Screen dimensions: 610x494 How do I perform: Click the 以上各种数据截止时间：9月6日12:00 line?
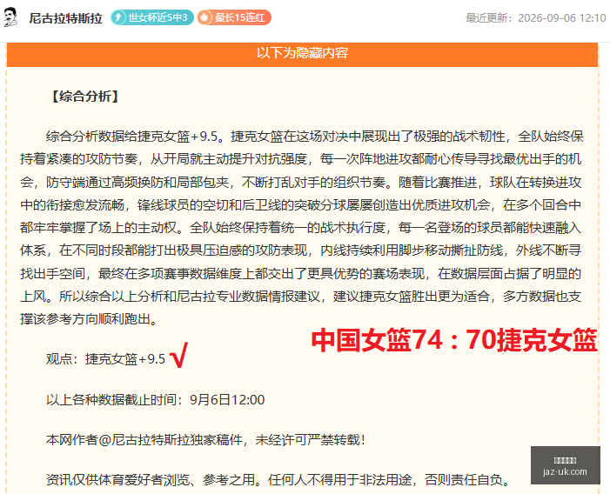pyautogui.click(x=155, y=399)
